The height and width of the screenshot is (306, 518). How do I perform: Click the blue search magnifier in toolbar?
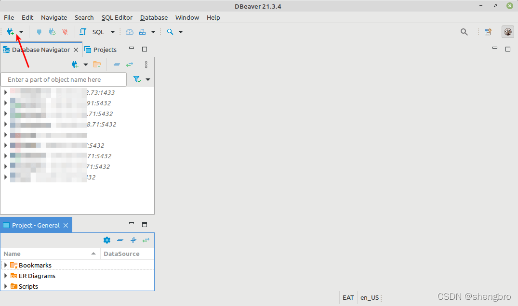[x=170, y=32]
